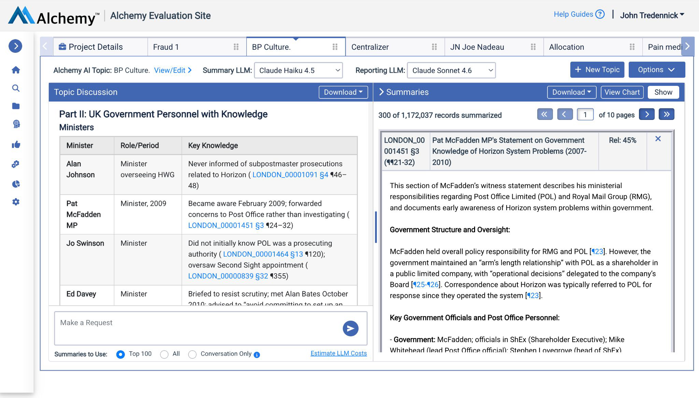Screen dimensions: 699x398
Task: Click the Make a Request input field
Action: 198,328
